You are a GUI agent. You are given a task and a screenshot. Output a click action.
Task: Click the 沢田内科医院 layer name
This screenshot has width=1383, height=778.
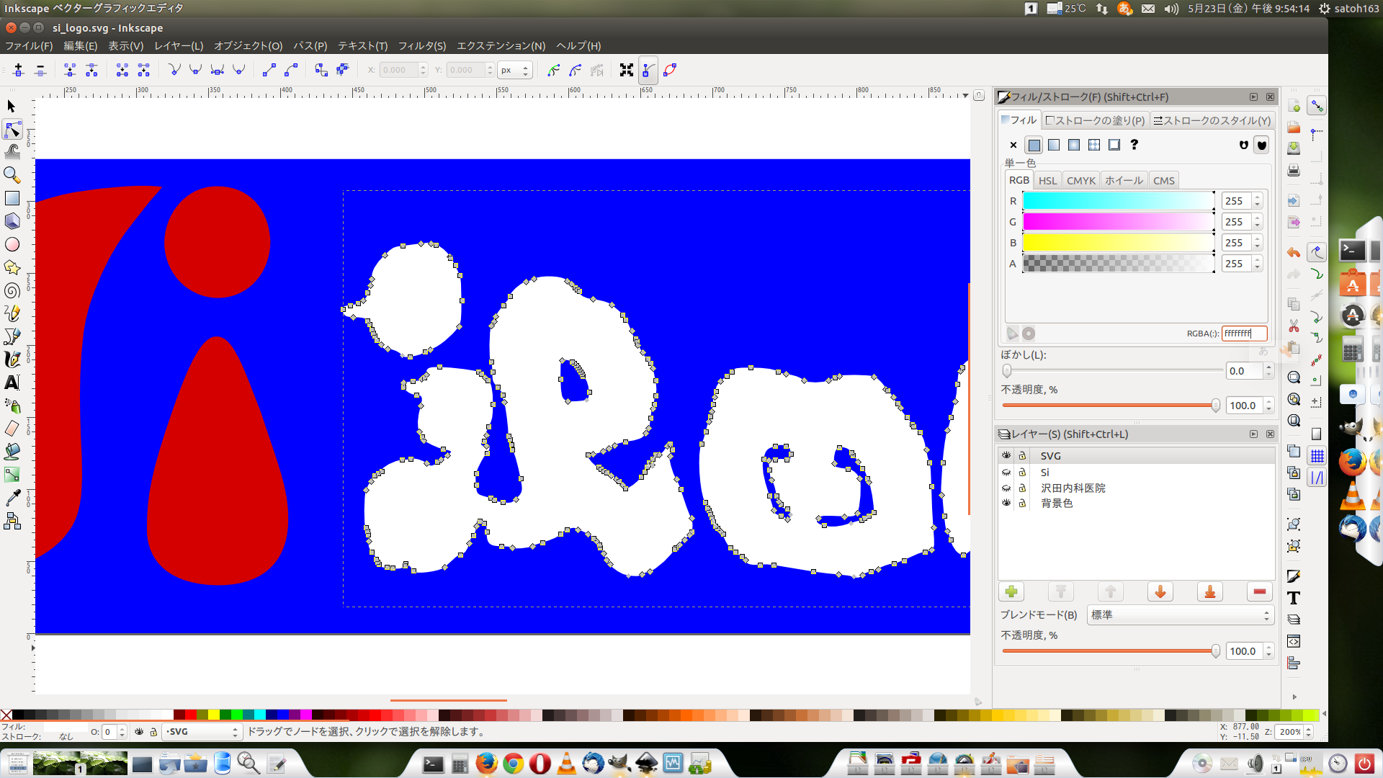point(1073,488)
